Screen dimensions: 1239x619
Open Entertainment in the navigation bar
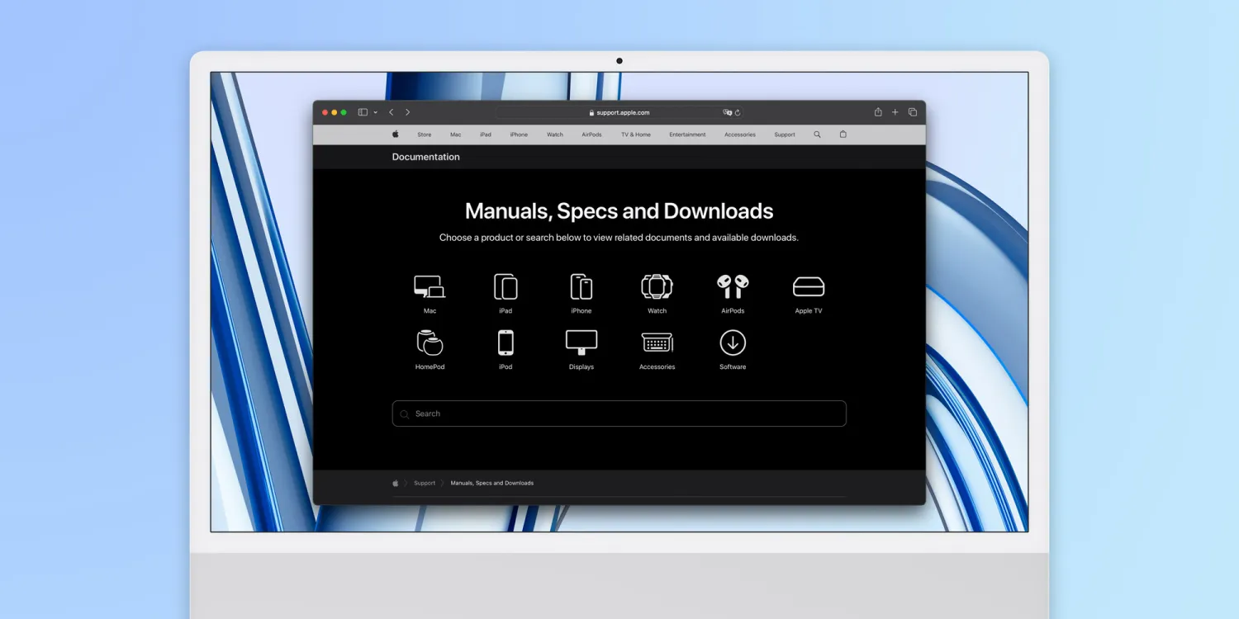[x=687, y=135]
